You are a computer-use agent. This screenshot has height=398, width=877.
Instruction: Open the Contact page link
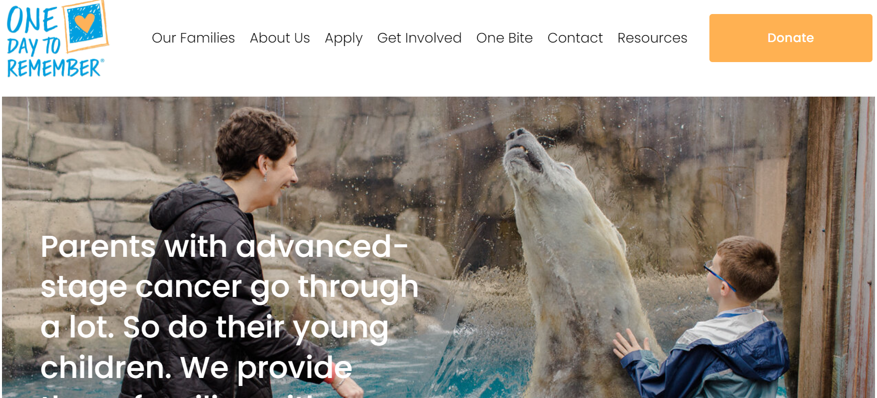[x=575, y=38]
